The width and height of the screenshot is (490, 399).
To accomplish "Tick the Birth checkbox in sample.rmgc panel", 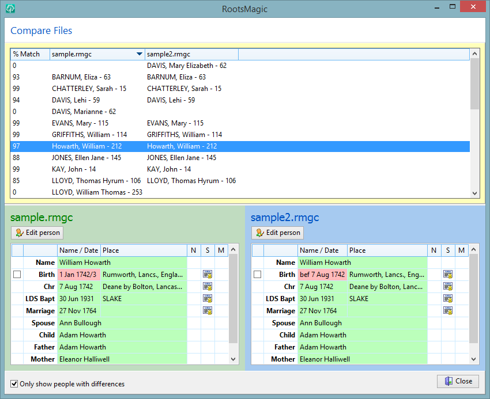I will point(17,275).
